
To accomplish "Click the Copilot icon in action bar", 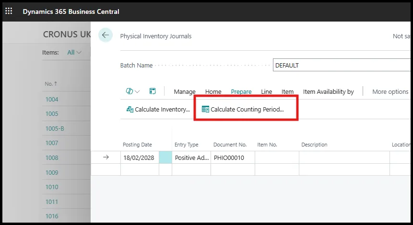I will pos(130,91).
